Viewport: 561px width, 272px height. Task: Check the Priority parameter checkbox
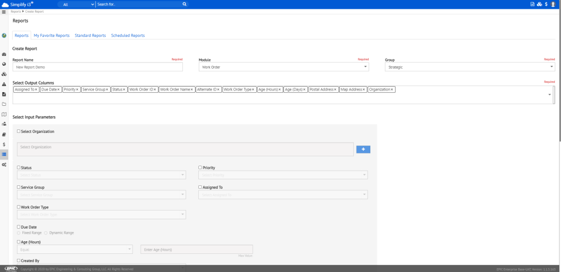coord(200,167)
